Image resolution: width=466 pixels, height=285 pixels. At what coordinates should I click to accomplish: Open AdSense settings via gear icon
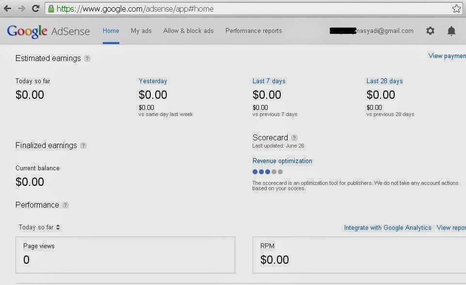[x=430, y=30]
